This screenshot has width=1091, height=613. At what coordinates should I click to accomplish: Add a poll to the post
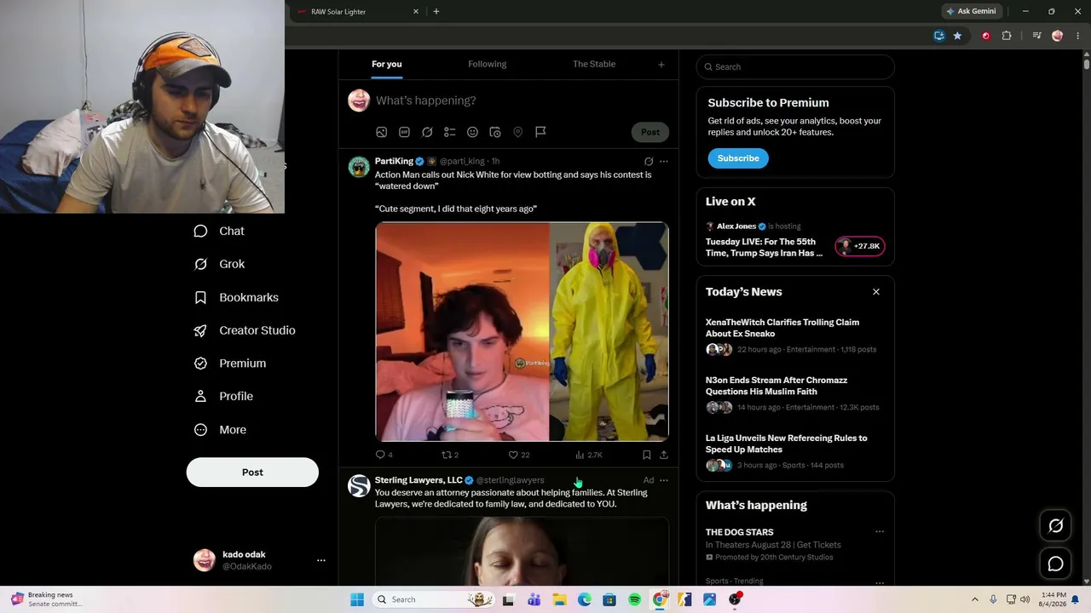tap(450, 132)
